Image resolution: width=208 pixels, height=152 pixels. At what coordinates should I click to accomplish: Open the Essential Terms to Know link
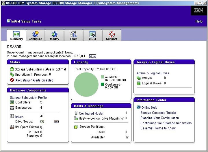[158, 128]
